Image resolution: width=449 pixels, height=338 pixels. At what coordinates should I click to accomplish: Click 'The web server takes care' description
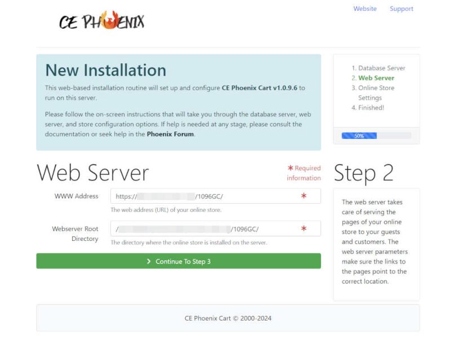coord(375,242)
